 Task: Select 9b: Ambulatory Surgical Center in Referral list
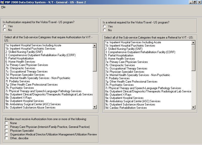(x=148, y=101)
